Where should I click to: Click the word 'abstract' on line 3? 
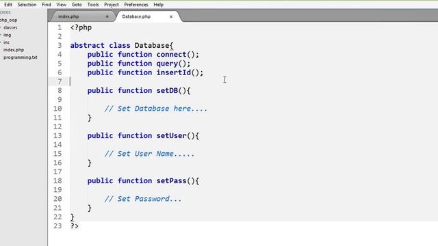(x=87, y=45)
